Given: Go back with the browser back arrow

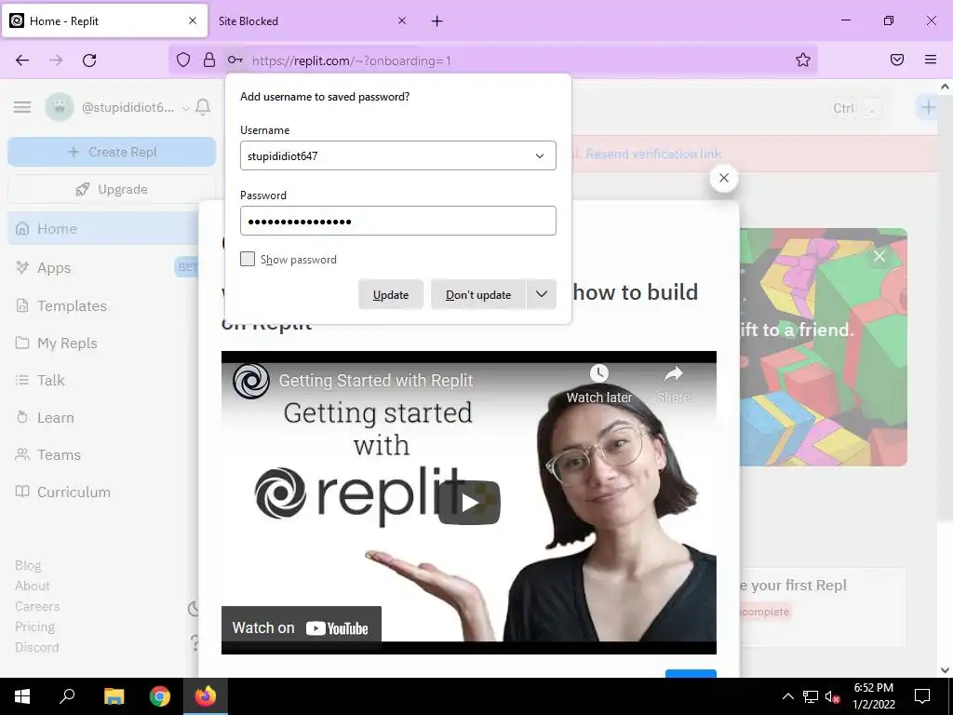Looking at the screenshot, I should point(22,61).
